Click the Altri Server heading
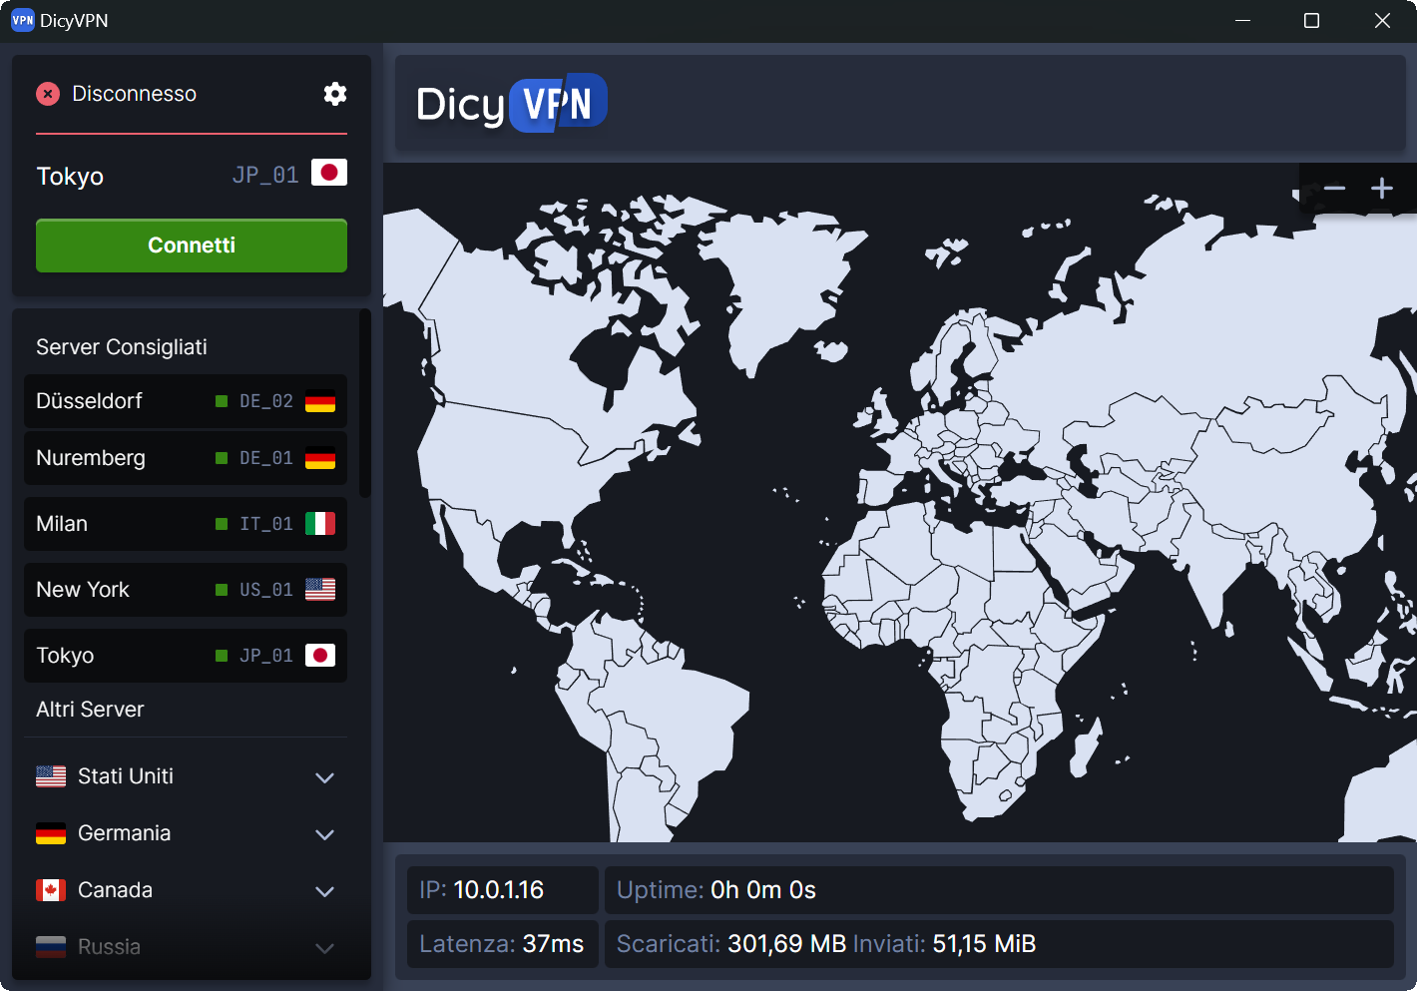Screen dimensions: 1417x991 pos(90,710)
